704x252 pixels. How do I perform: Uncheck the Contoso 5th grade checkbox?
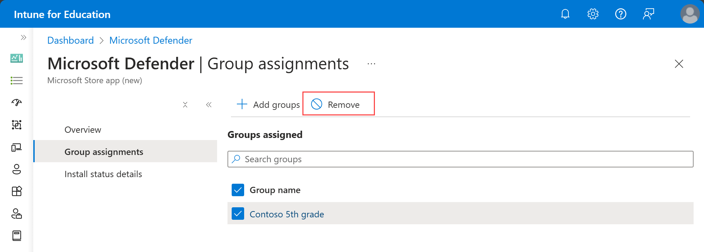[238, 214]
